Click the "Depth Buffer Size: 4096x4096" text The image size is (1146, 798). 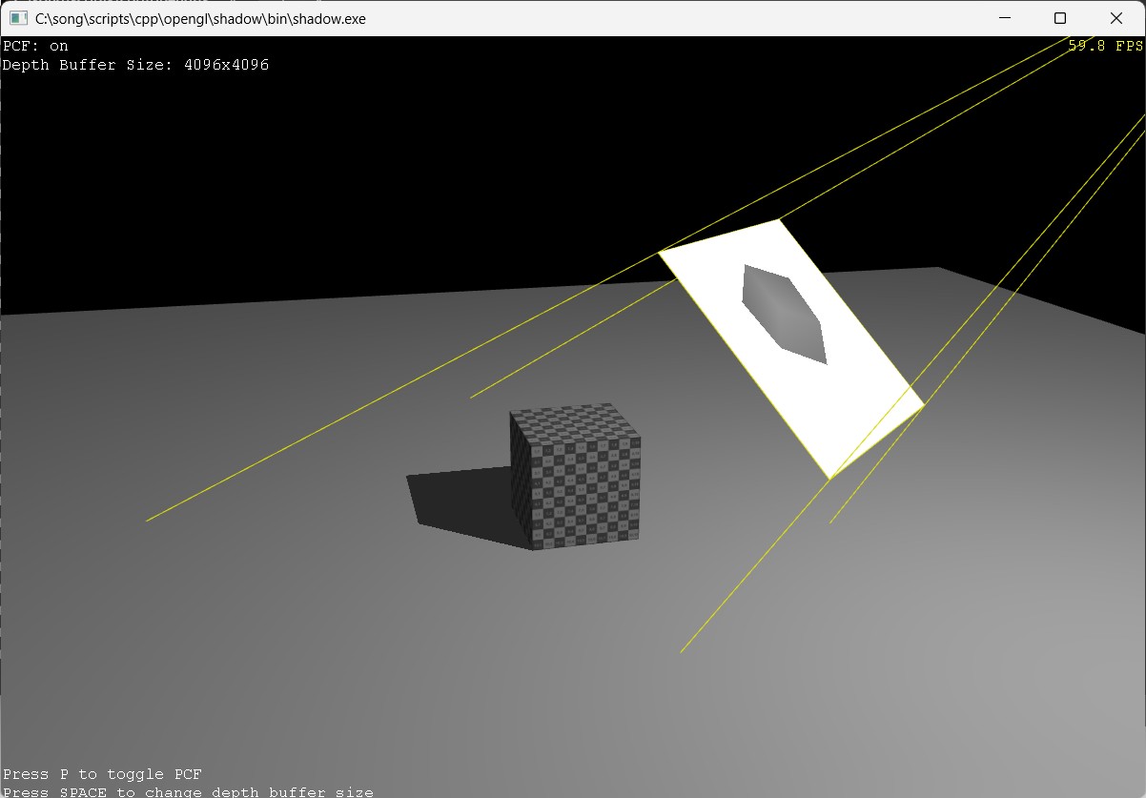[135, 65]
